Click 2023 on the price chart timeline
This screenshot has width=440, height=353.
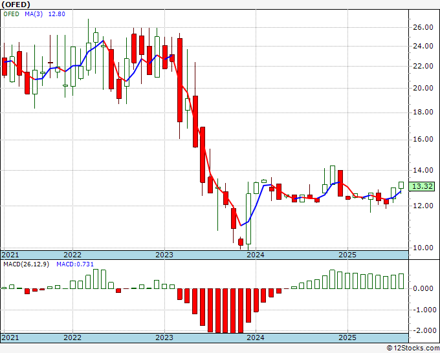point(164,255)
